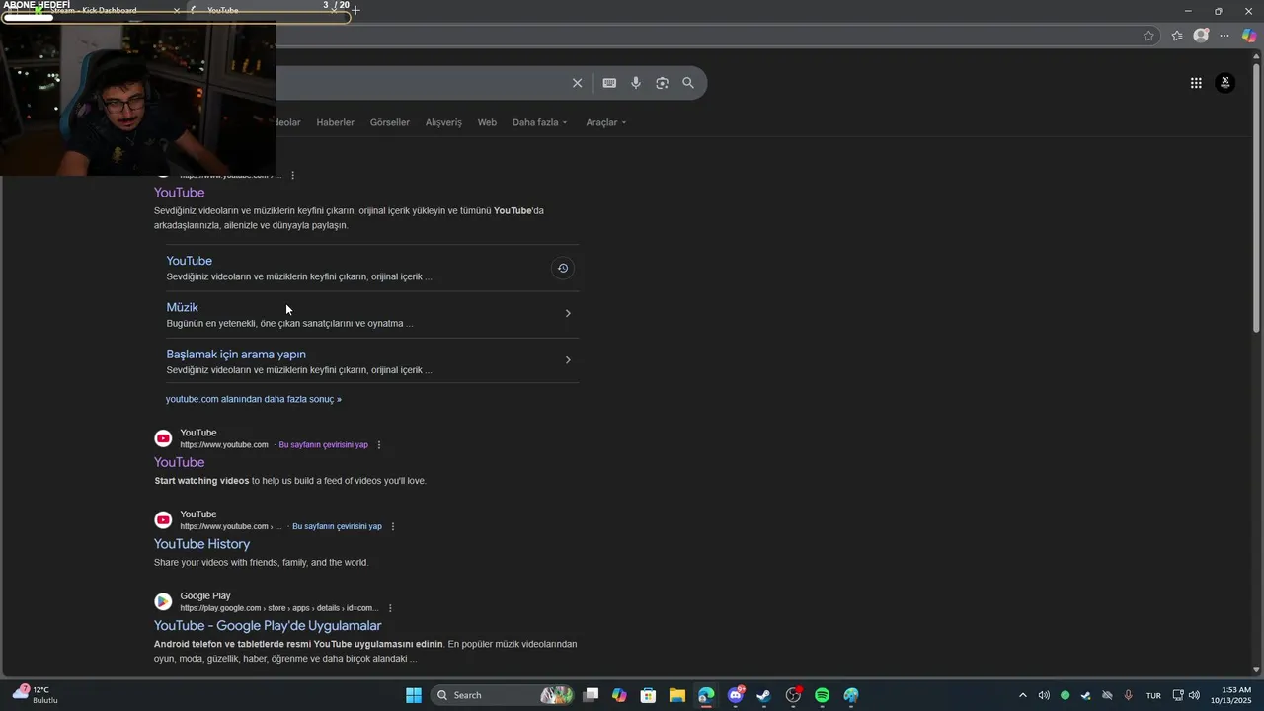
Task: Click the play.google.com breadcrumb URL text
Action: [278, 608]
